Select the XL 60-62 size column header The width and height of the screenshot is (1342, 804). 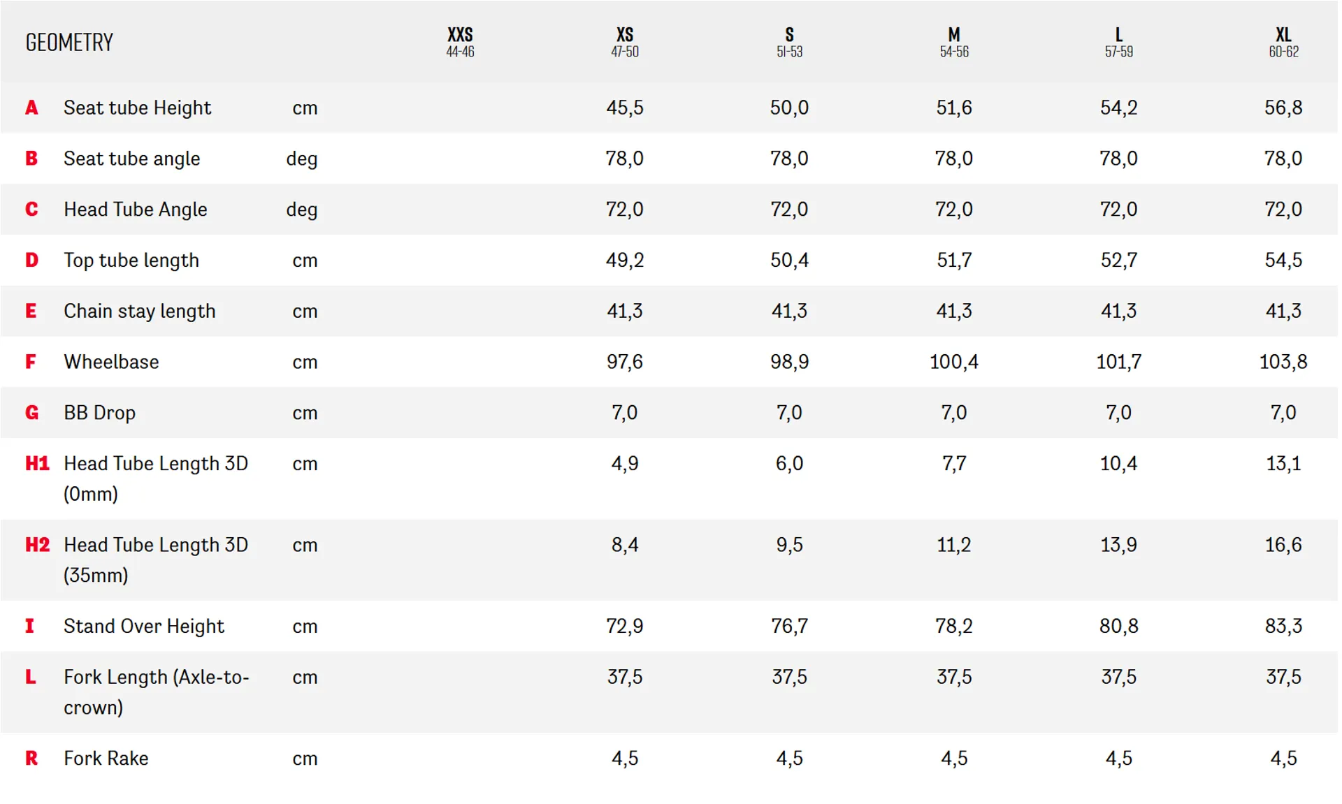tap(1283, 42)
